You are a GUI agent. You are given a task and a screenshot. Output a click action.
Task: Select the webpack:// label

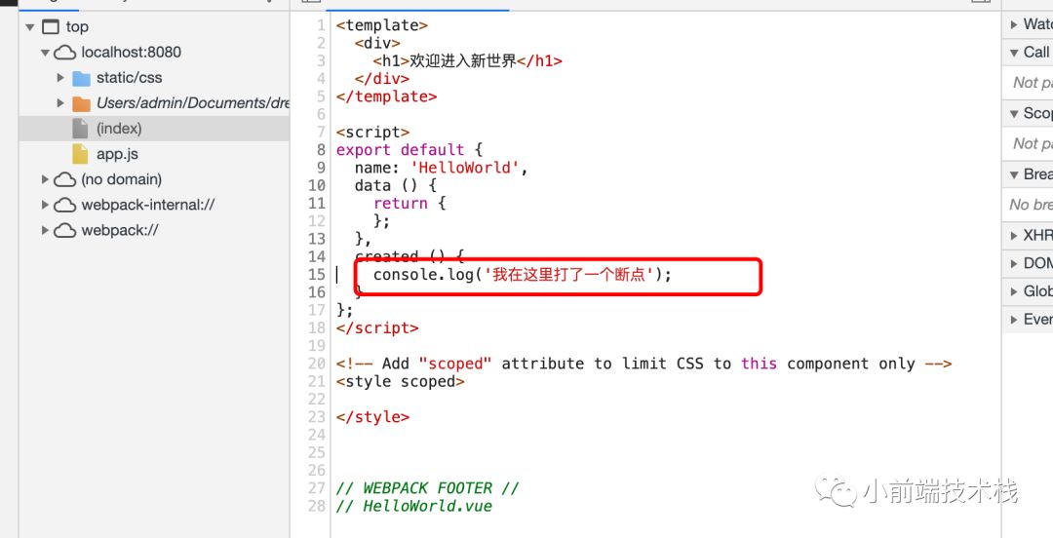pos(120,230)
